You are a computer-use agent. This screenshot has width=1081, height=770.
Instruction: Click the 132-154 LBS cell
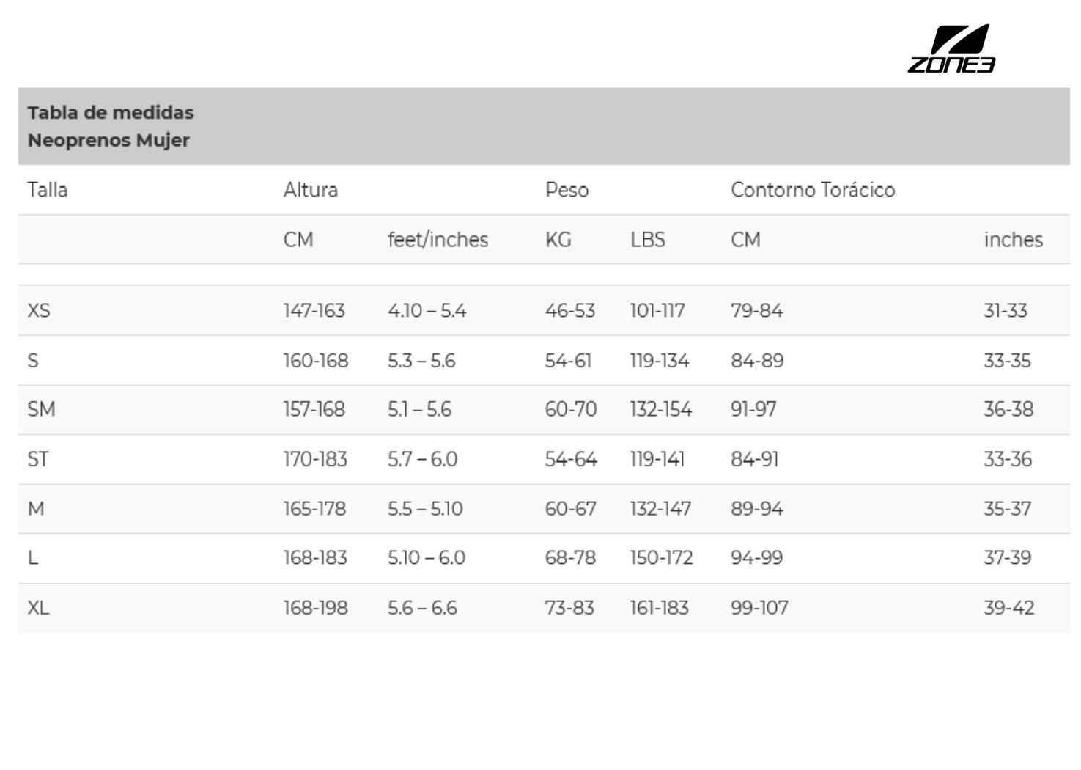click(x=661, y=409)
